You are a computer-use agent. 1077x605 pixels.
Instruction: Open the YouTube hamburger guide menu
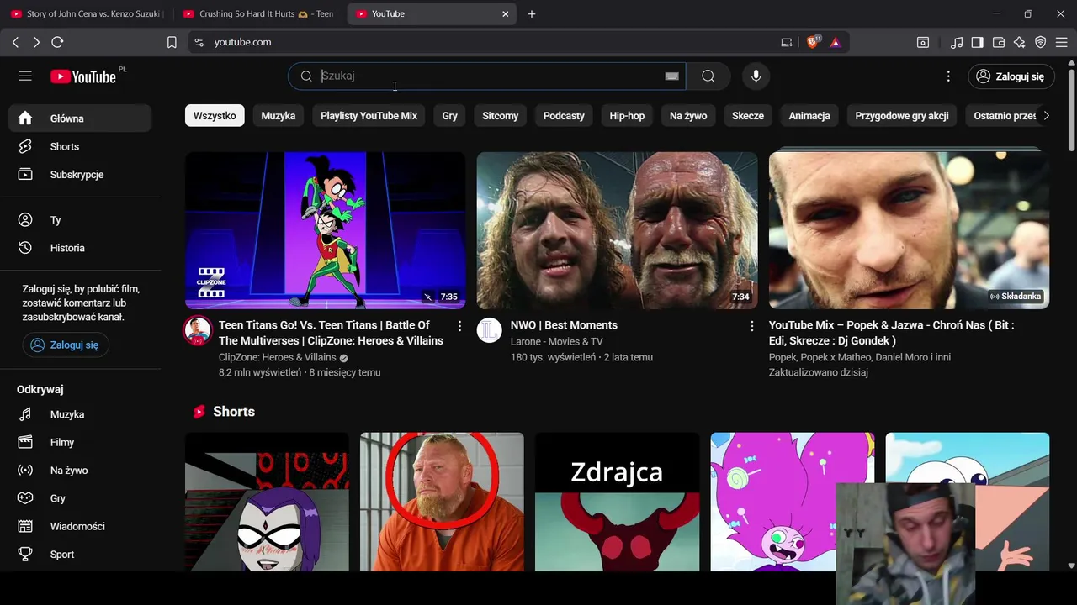pos(25,76)
